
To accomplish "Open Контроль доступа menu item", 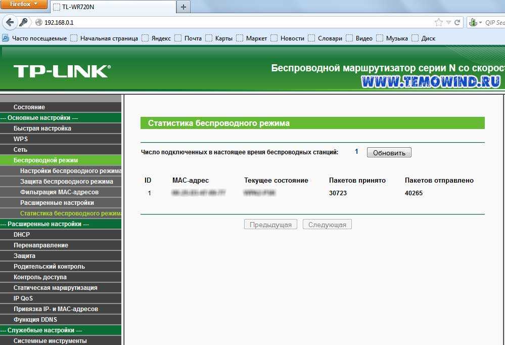I will (x=61, y=277).
